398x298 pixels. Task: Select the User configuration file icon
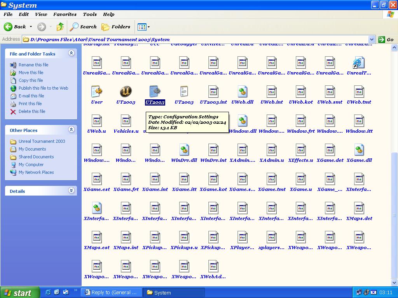[x=97, y=92]
